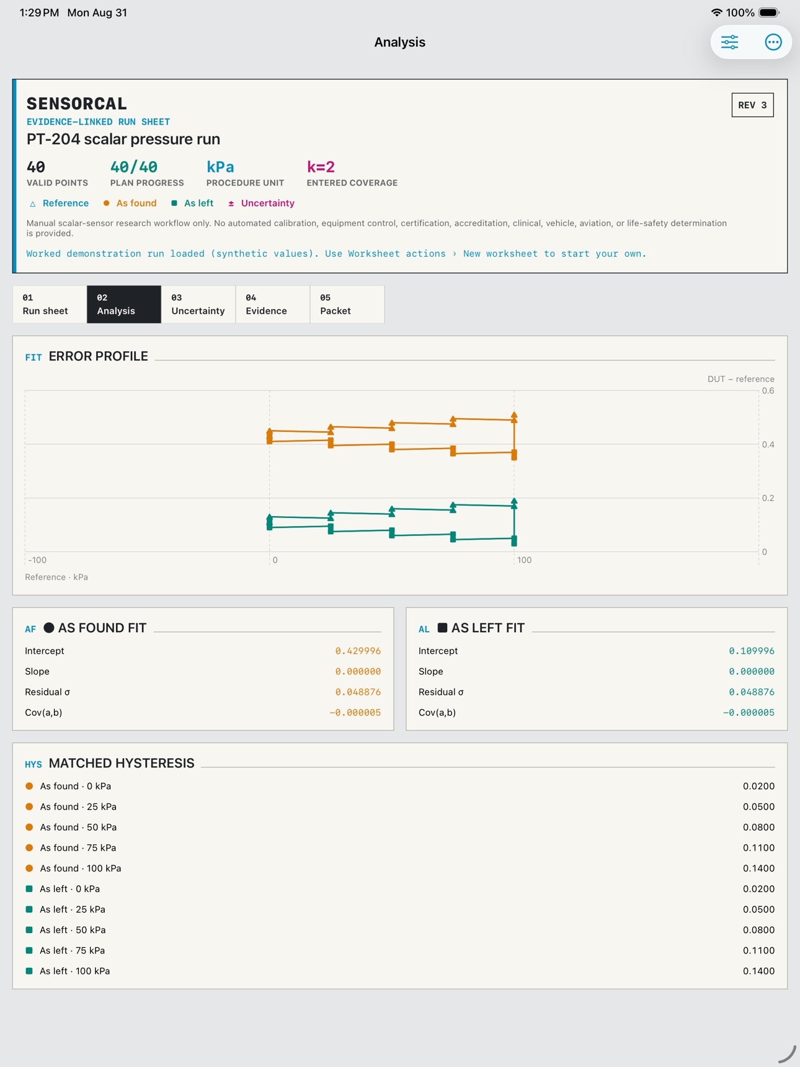Click the As found orange dot legend

(107, 203)
